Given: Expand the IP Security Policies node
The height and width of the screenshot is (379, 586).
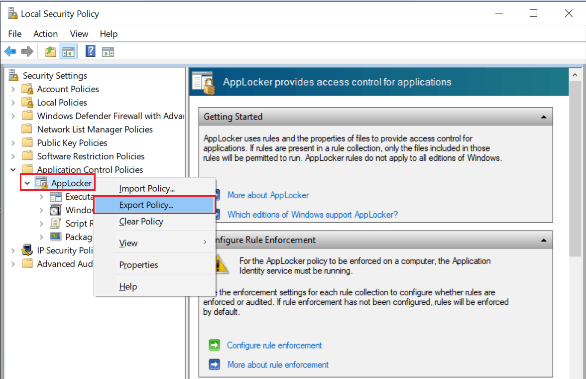Looking at the screenshot, I should [13, 251].
